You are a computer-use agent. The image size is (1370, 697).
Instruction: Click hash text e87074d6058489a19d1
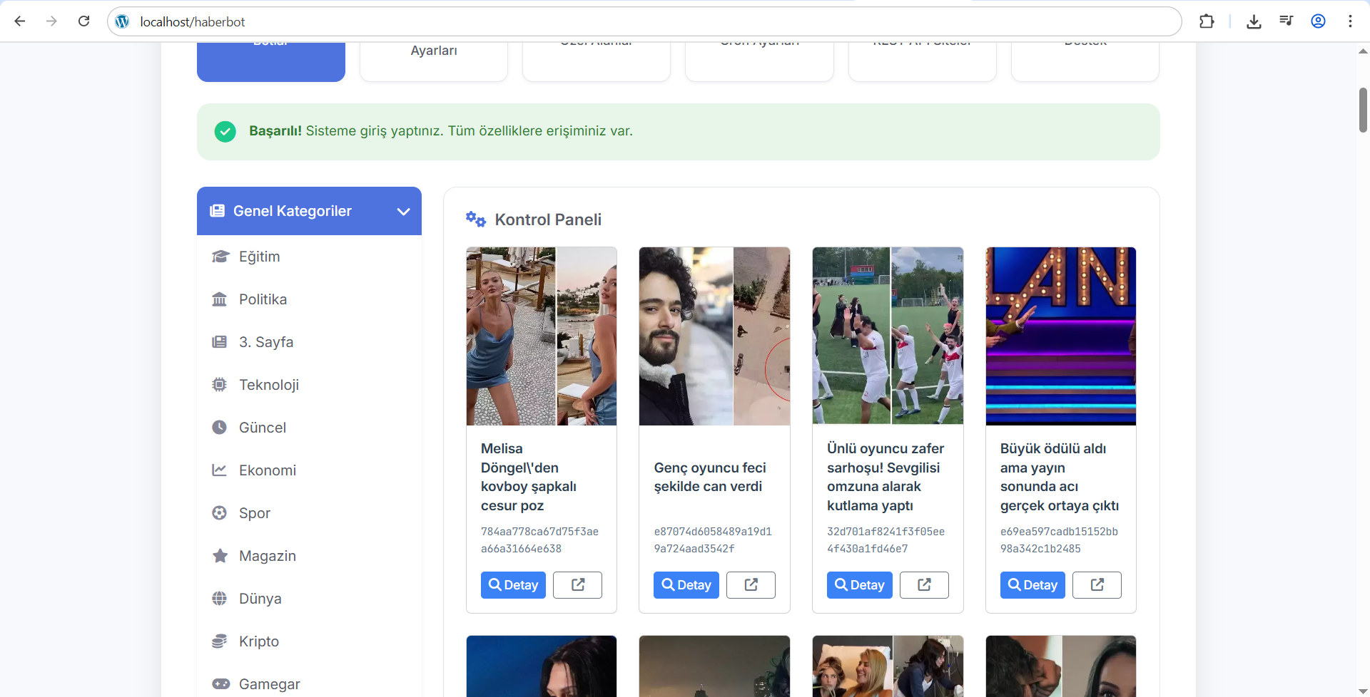713,532
